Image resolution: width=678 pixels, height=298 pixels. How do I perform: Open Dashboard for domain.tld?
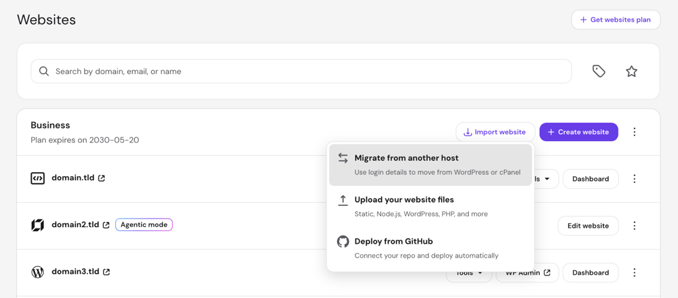pyautogui.click(x=590, y=179)
